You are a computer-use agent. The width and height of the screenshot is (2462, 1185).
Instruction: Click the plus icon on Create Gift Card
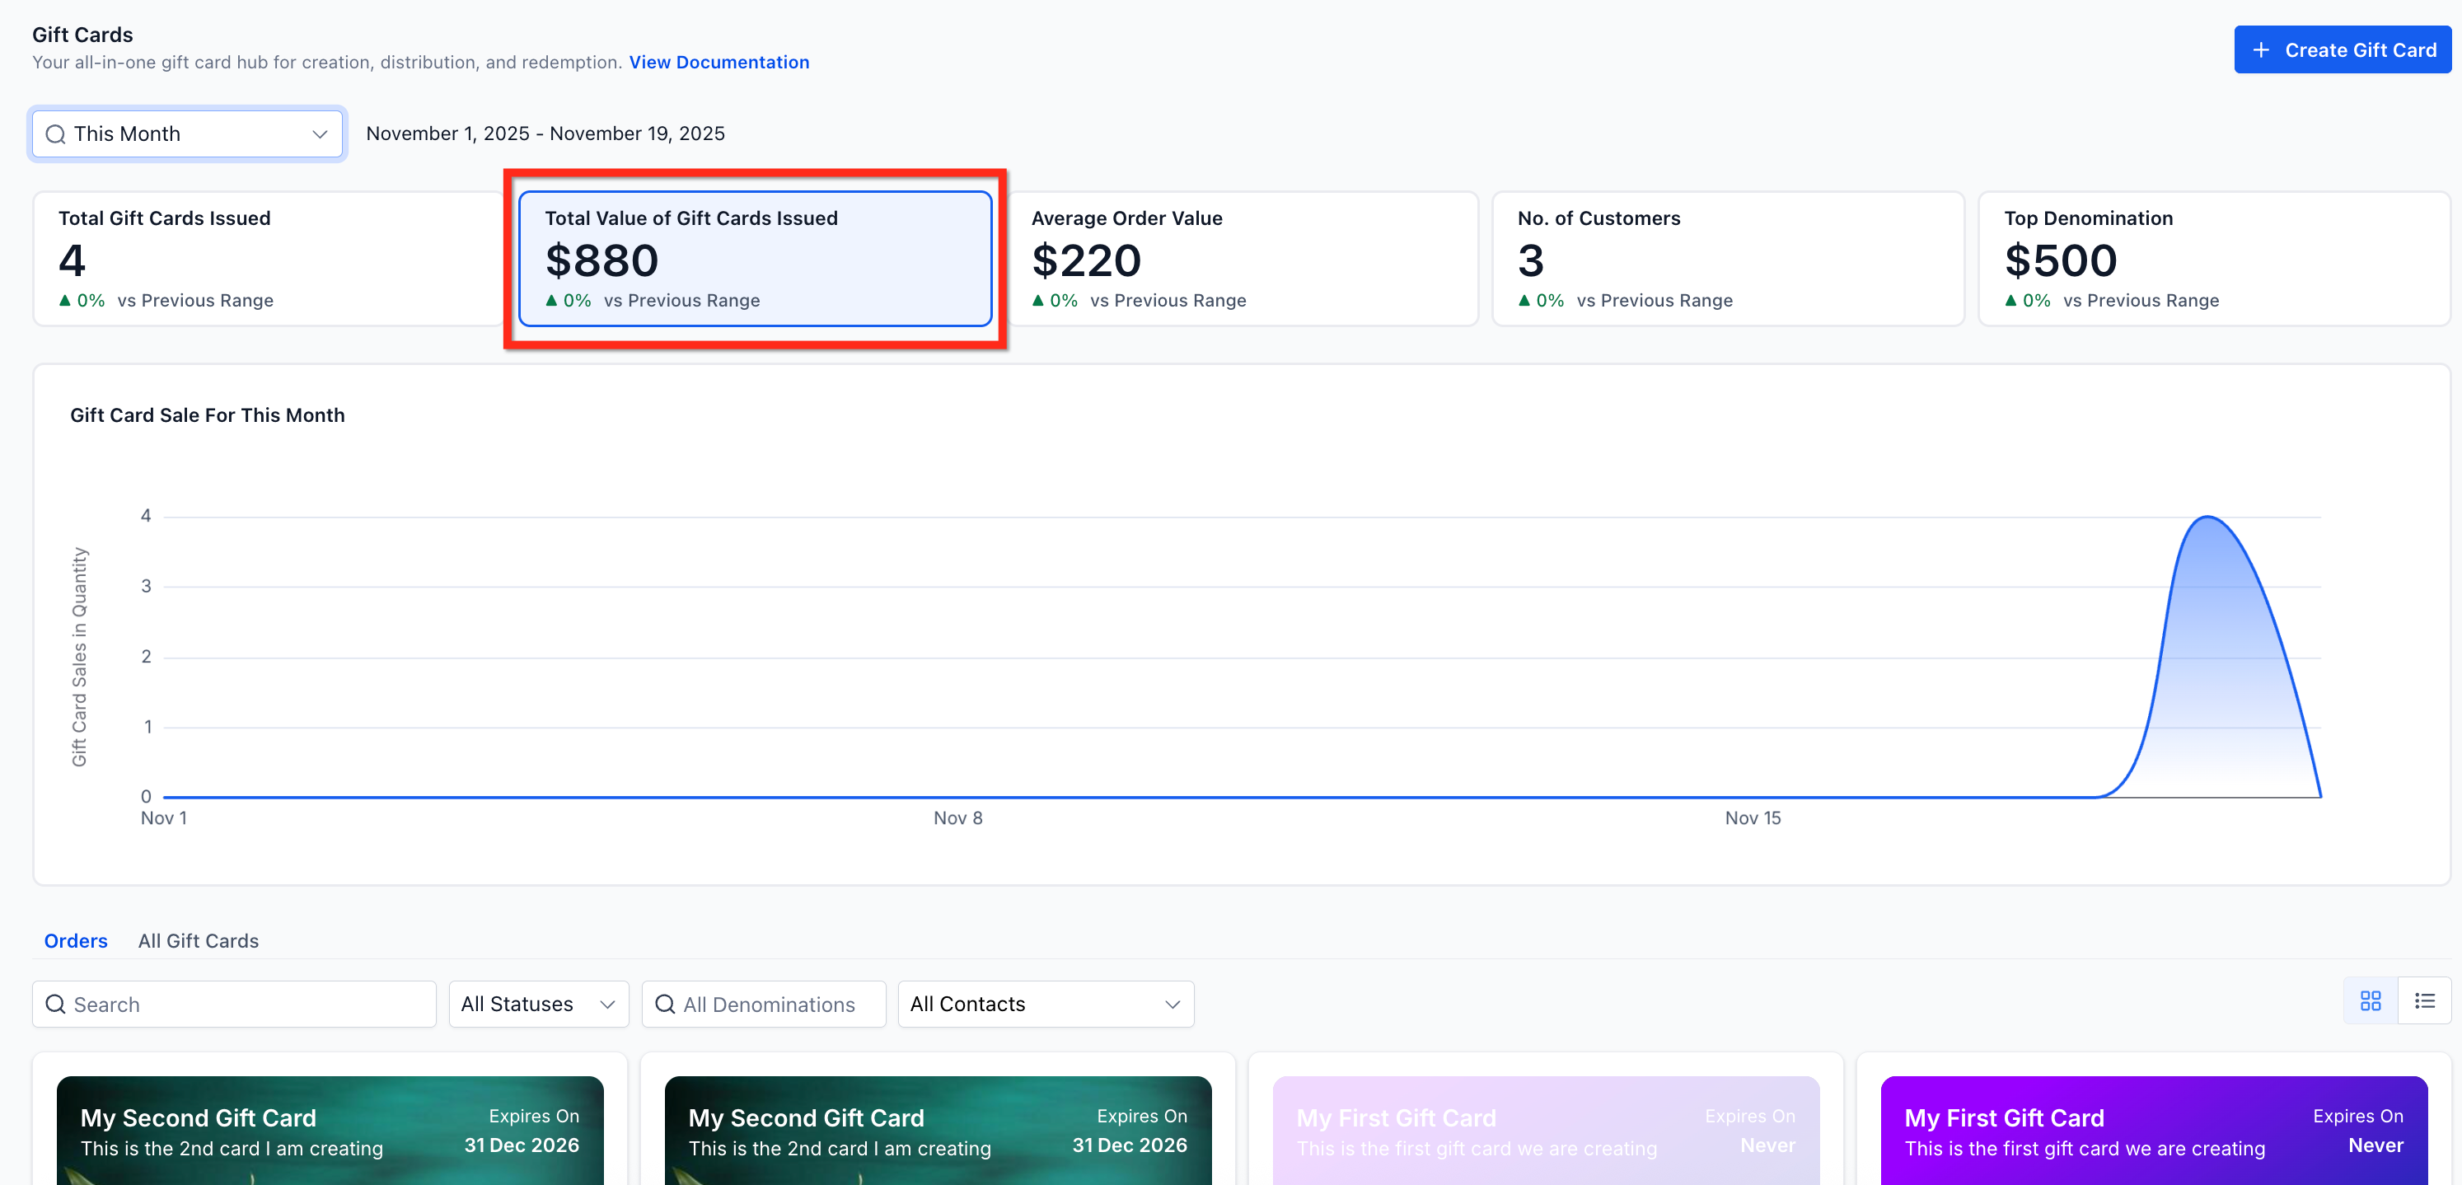(2260, 49)
